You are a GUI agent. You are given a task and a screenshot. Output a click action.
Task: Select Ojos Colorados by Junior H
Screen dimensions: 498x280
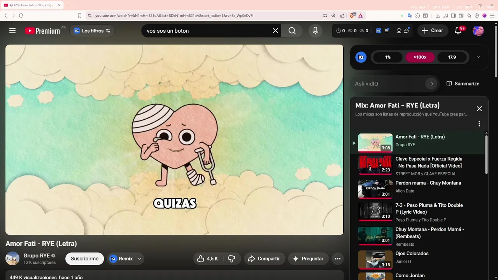click(x=418, y=259)
